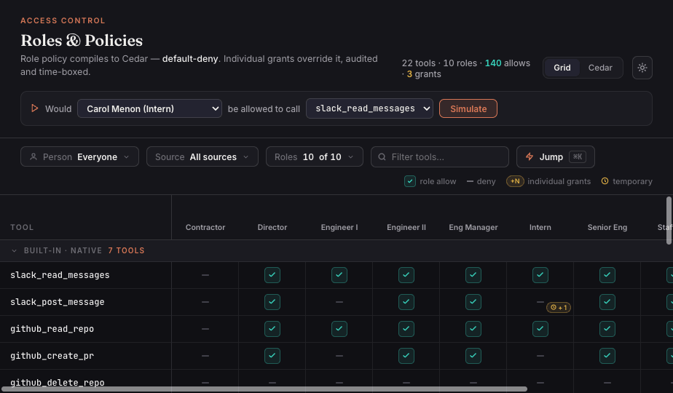The width and height of the screenshot is (673, 393).
Task: Click the Engineer I column header
Action: tap(339, 227)
